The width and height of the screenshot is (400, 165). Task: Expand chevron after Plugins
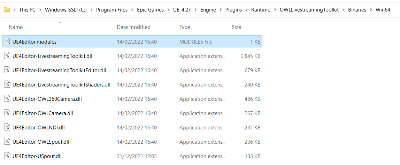(x=246, y=10)
